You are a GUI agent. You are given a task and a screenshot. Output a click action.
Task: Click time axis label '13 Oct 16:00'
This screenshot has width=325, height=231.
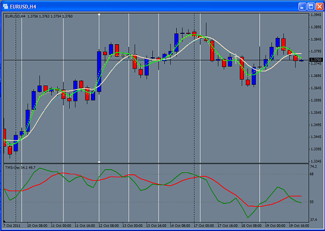(157, 226)
